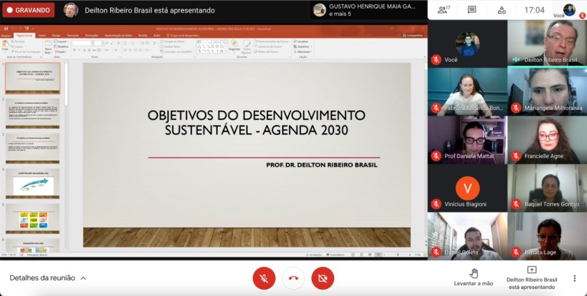The image size is (587, 296).
Task: Select slide 4 thumbnail in slide panel
Action: coord(33,184)
